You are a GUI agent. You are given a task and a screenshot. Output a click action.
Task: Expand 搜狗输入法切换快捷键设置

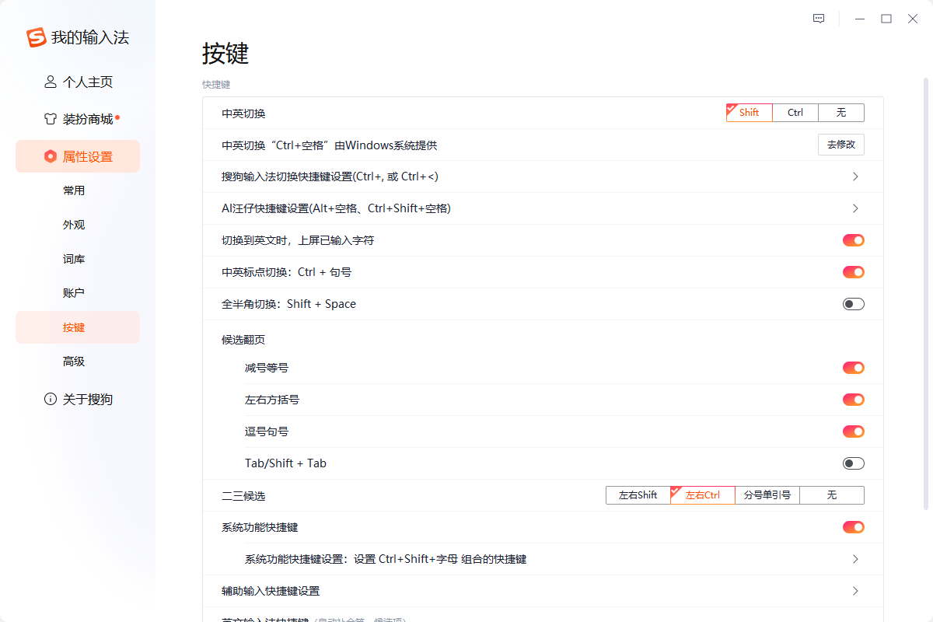[855, 176]
